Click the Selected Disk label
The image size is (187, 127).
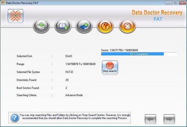[25, 56]
